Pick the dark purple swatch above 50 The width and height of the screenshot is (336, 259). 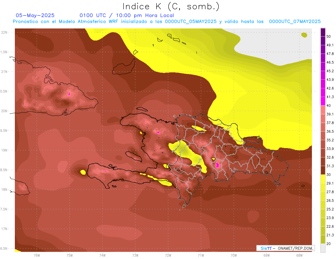(x=323, y=32)
